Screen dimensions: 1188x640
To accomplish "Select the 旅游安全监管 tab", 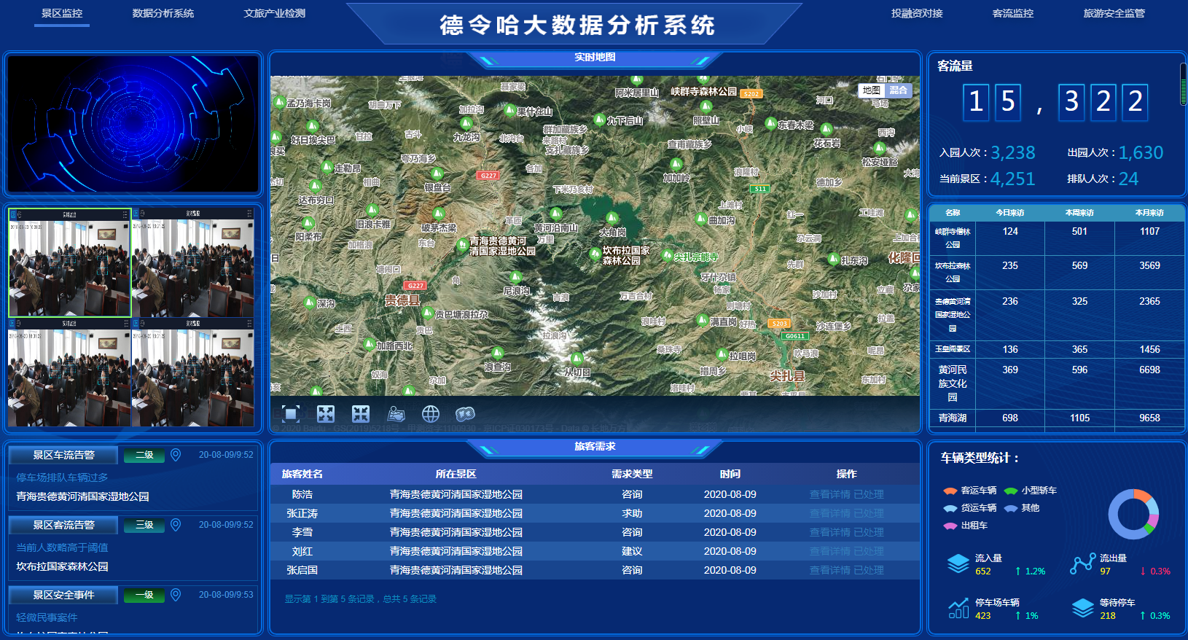I will point(1114,13).
